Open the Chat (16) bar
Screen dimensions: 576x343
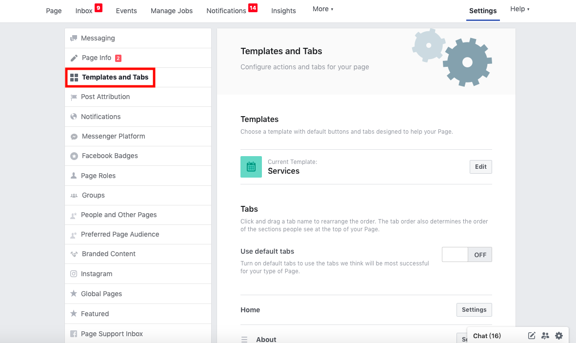pyautogui.click(x=487, y=336)
